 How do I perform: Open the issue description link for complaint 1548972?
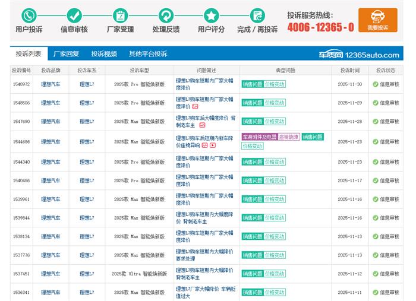(x=204, y=84)
